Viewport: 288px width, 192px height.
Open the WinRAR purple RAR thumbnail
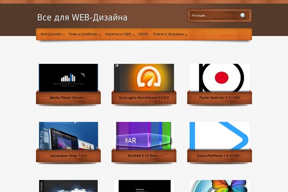click(144, 136)
